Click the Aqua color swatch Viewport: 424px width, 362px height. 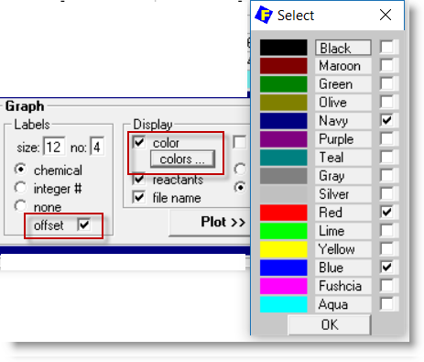tap(283, 304)
